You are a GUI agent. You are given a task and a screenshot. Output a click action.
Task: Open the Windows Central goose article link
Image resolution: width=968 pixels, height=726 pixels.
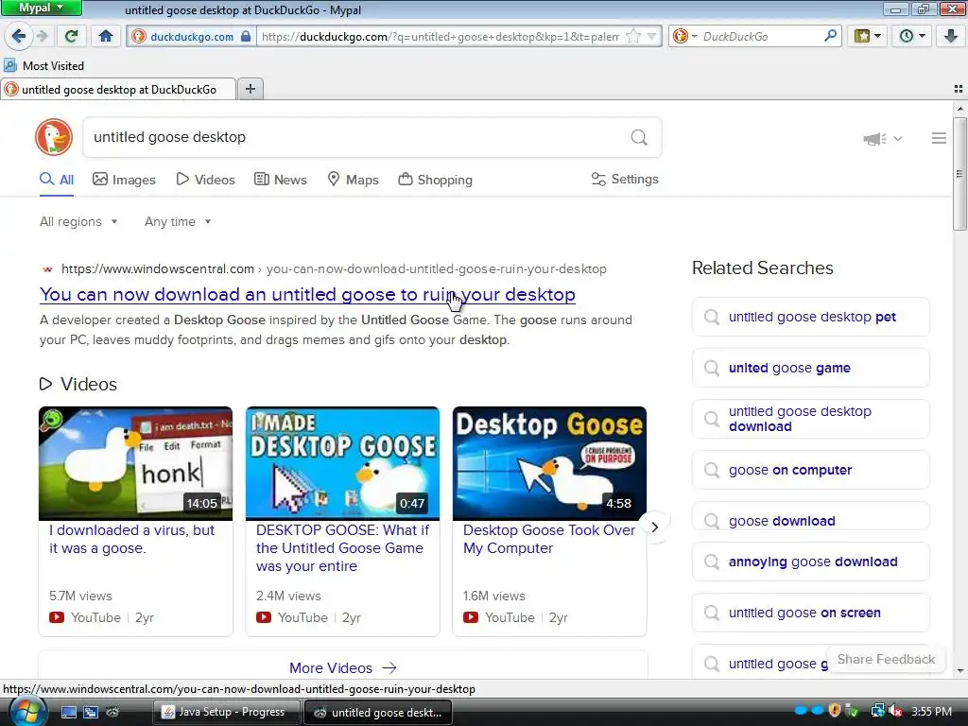coord(307,295)
